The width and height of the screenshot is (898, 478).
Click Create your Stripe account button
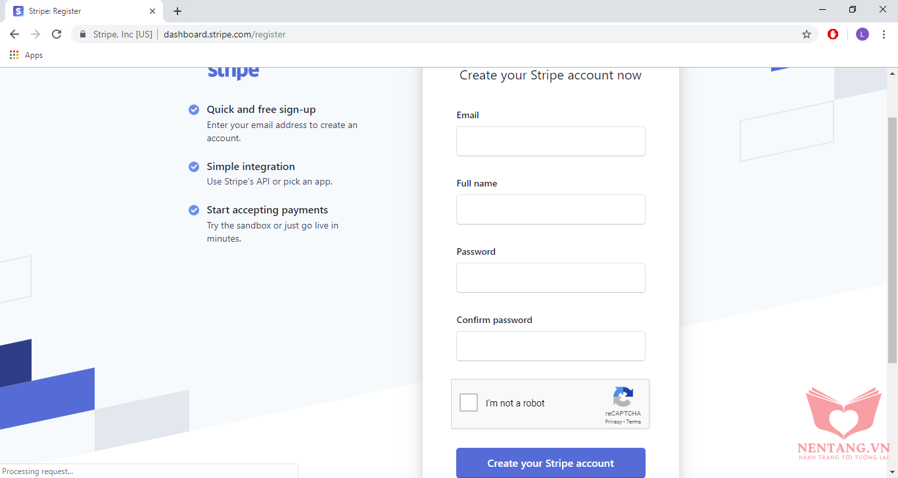point(550,463)
